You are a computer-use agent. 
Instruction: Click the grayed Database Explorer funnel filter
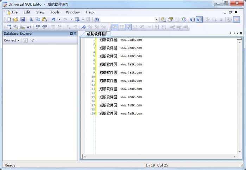pos(32,40)
